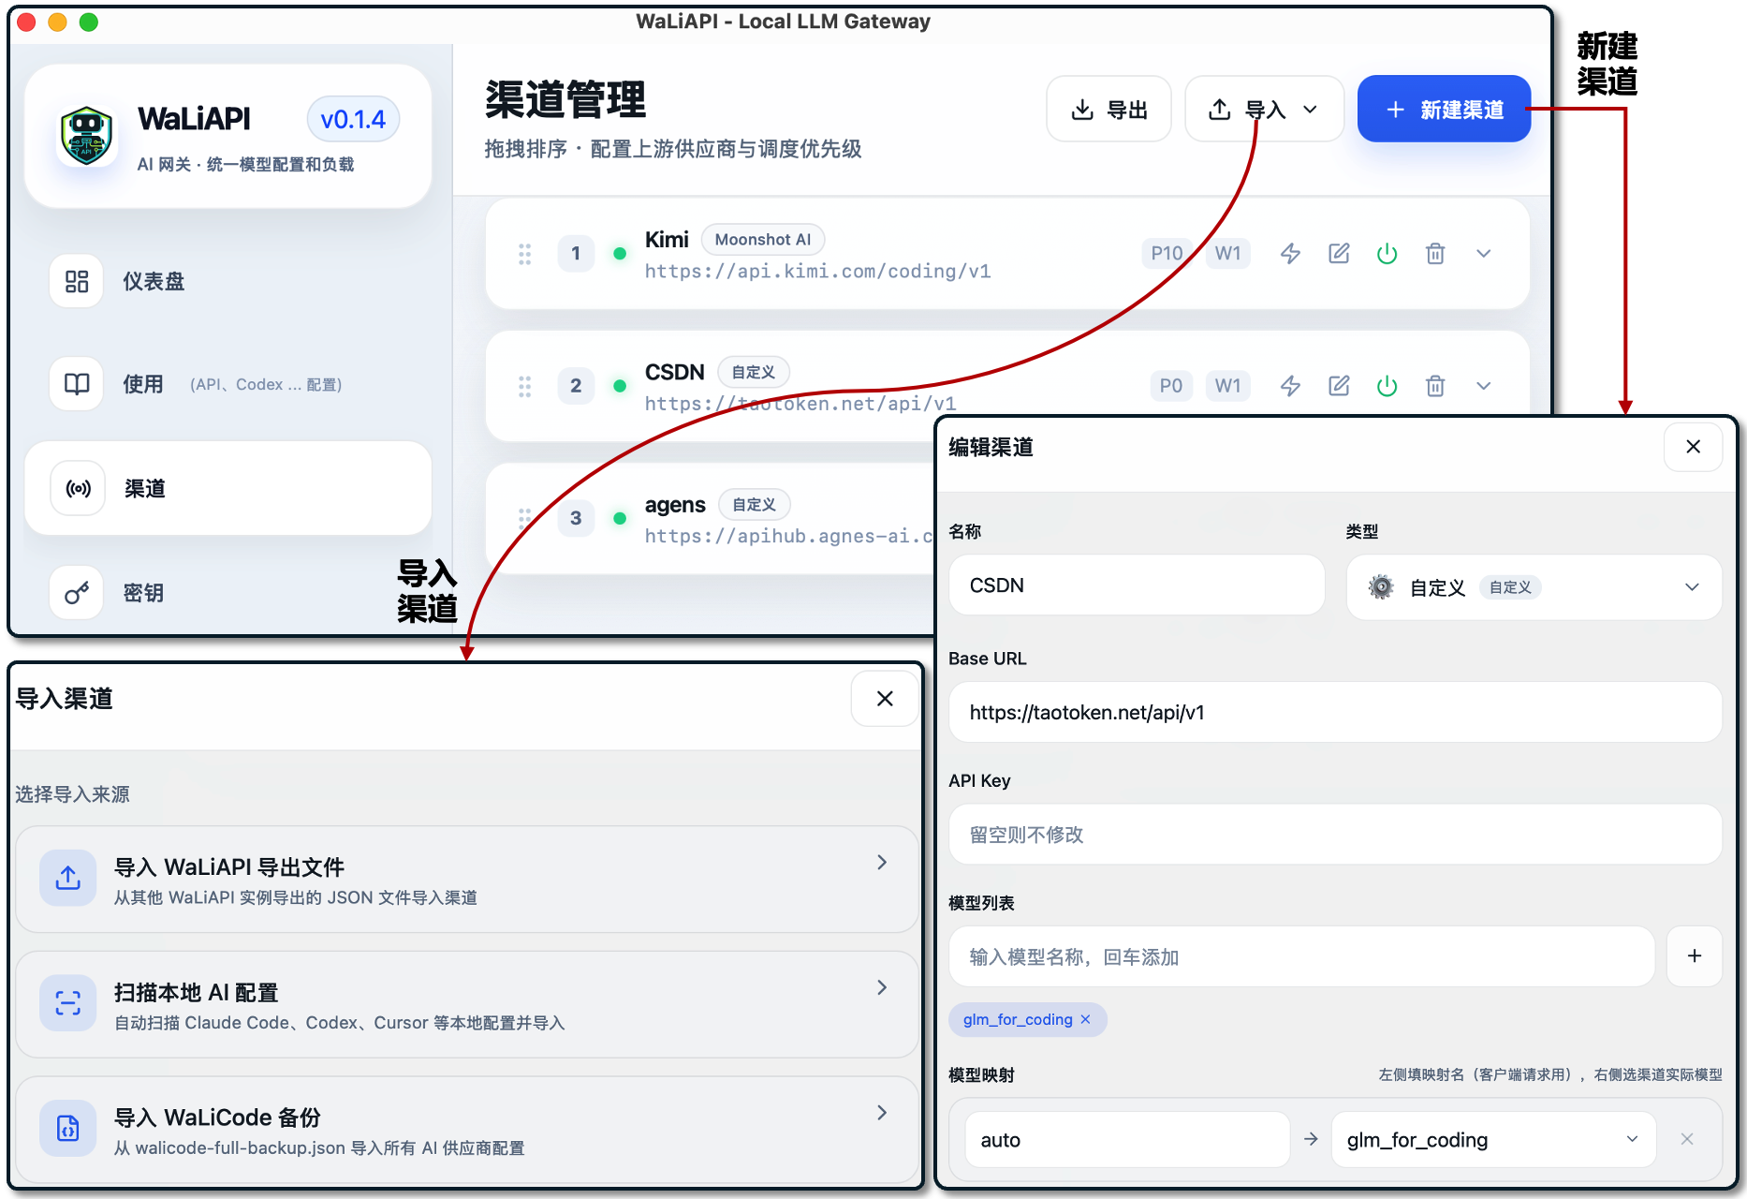Delete the Kimi channel
1747x1199 pixels.
coord(1435,254)
